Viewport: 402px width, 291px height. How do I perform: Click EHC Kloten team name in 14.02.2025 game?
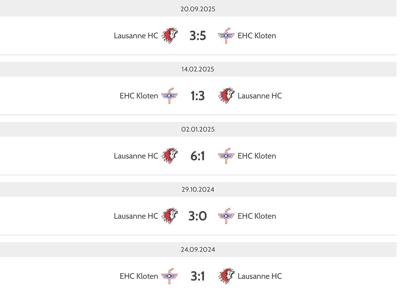pos(139,96)
